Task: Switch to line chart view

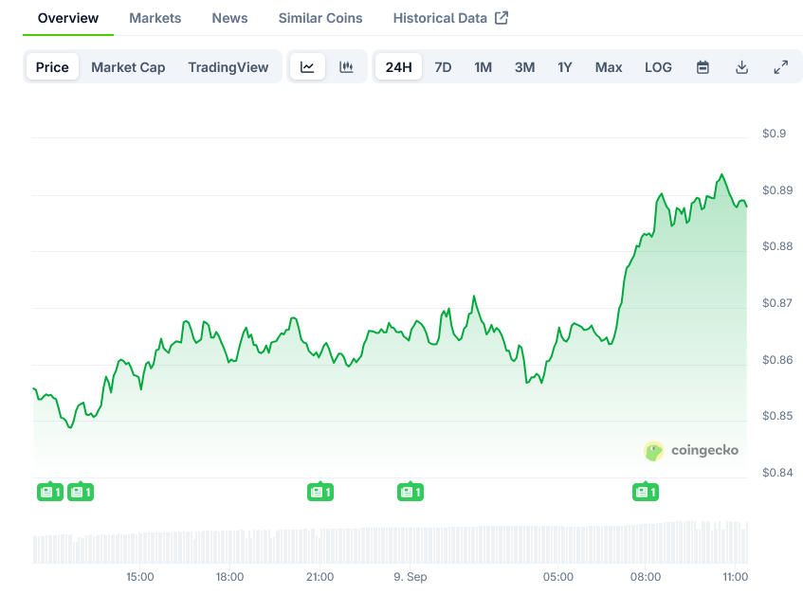Action: 307,67
